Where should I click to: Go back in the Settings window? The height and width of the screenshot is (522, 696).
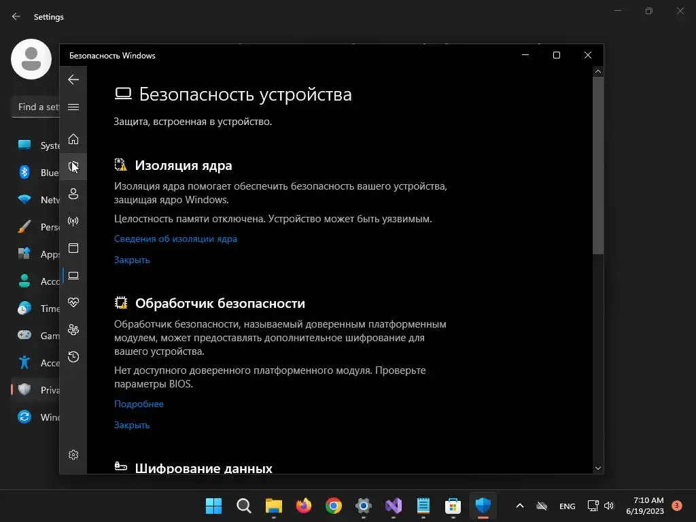click(x=16, y=16)
